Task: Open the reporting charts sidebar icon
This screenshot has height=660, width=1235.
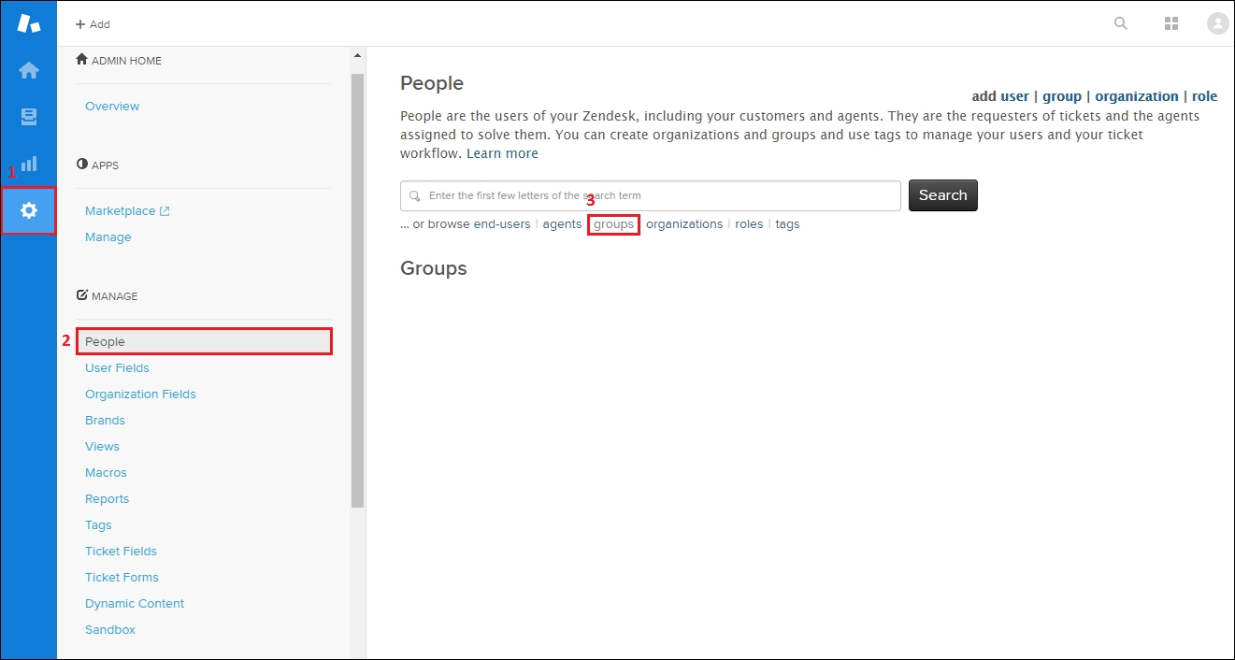Action: (x=28, y=164)
